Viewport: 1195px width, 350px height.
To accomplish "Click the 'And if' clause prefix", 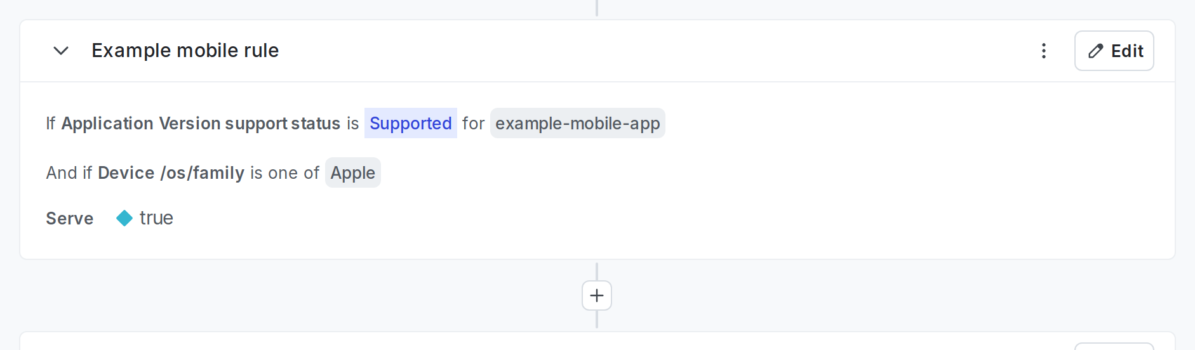I will (69, 172).
